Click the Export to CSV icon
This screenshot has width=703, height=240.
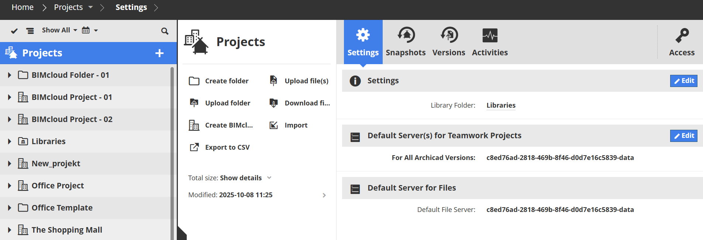[194, 147]
